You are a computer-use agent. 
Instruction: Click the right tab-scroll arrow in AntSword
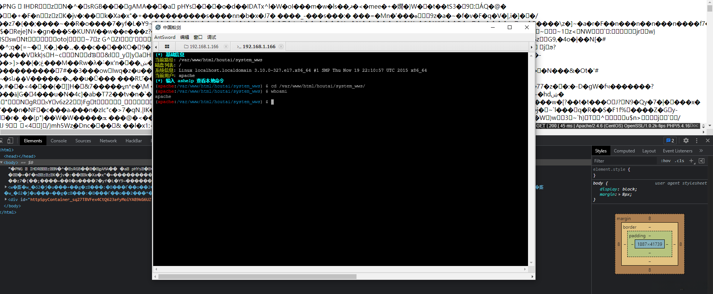click(x=531, y=47)
